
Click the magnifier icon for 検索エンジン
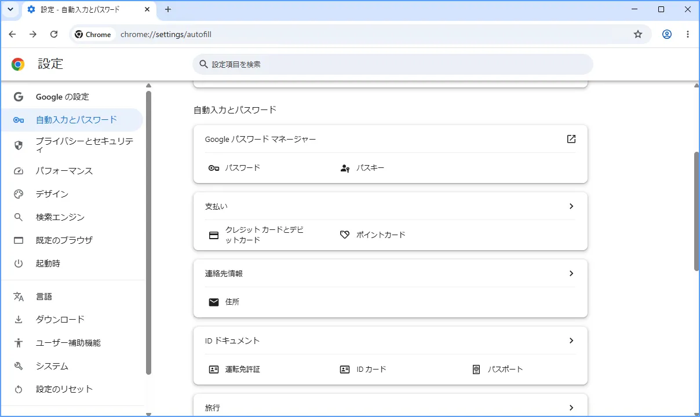pos(19,217)
